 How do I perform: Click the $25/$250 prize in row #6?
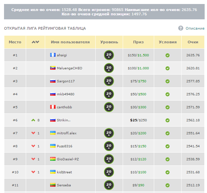[138, 120]
